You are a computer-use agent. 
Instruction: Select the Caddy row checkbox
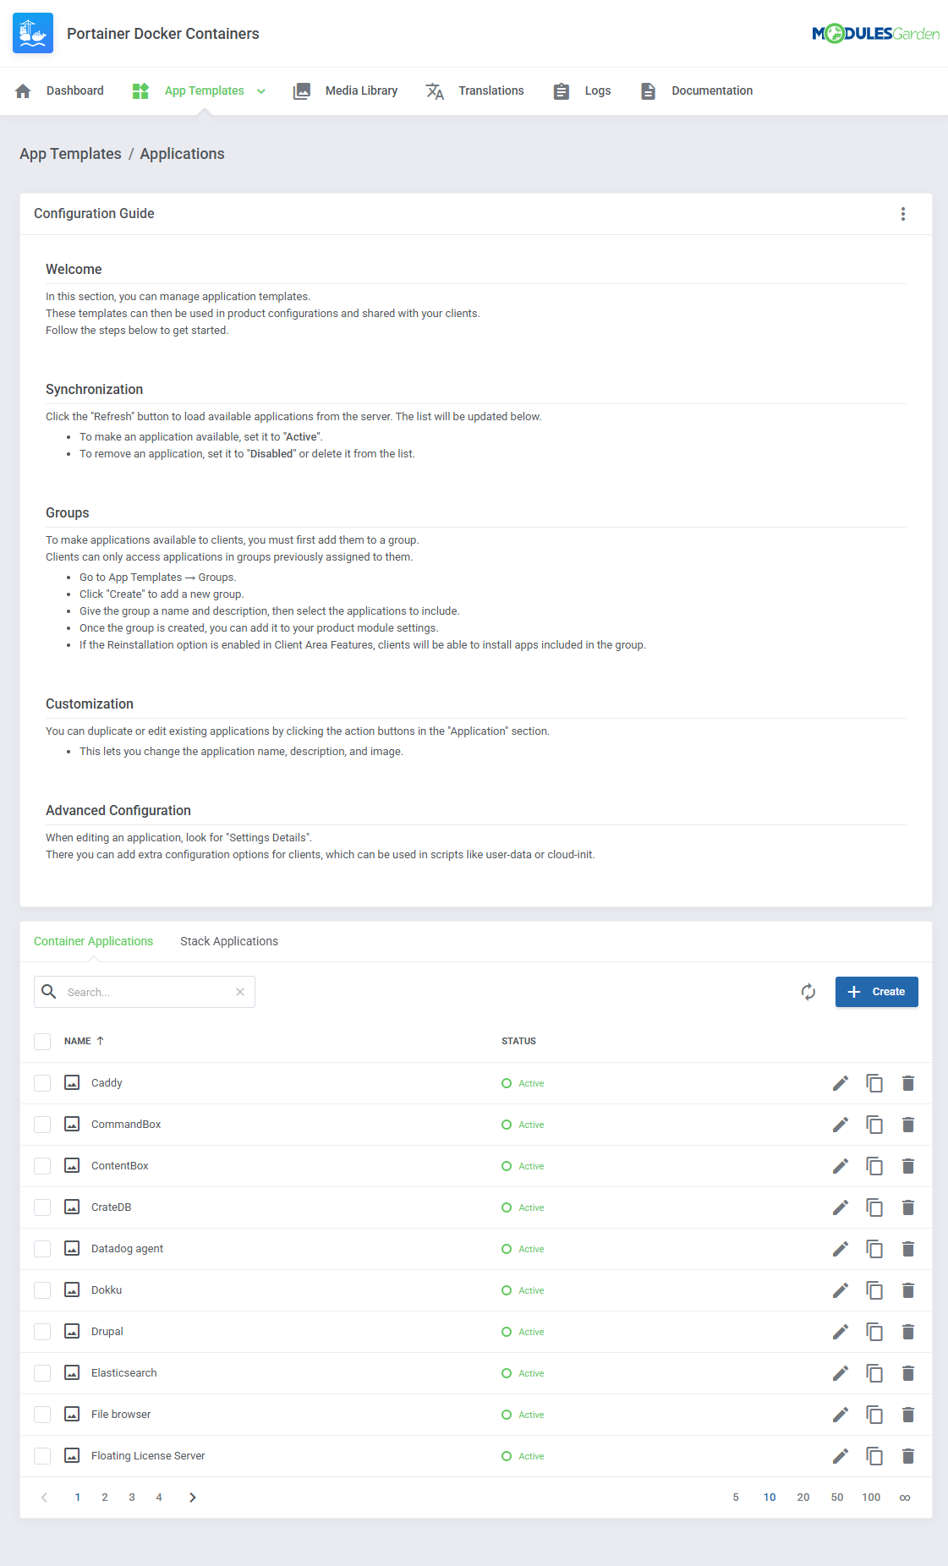[x=42, y=1083]
